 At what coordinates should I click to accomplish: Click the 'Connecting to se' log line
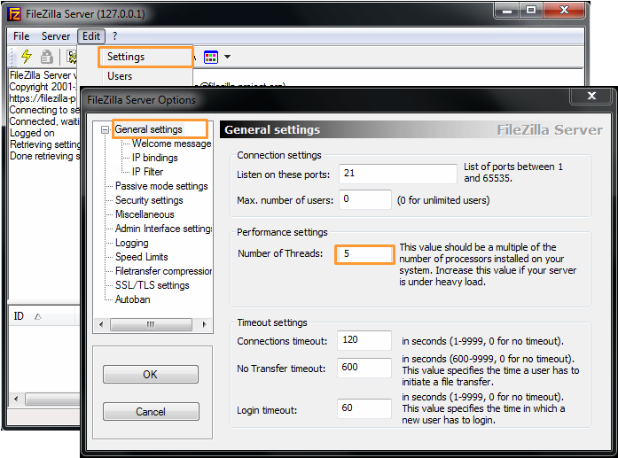pyautogui.click(x=44, y=110)
